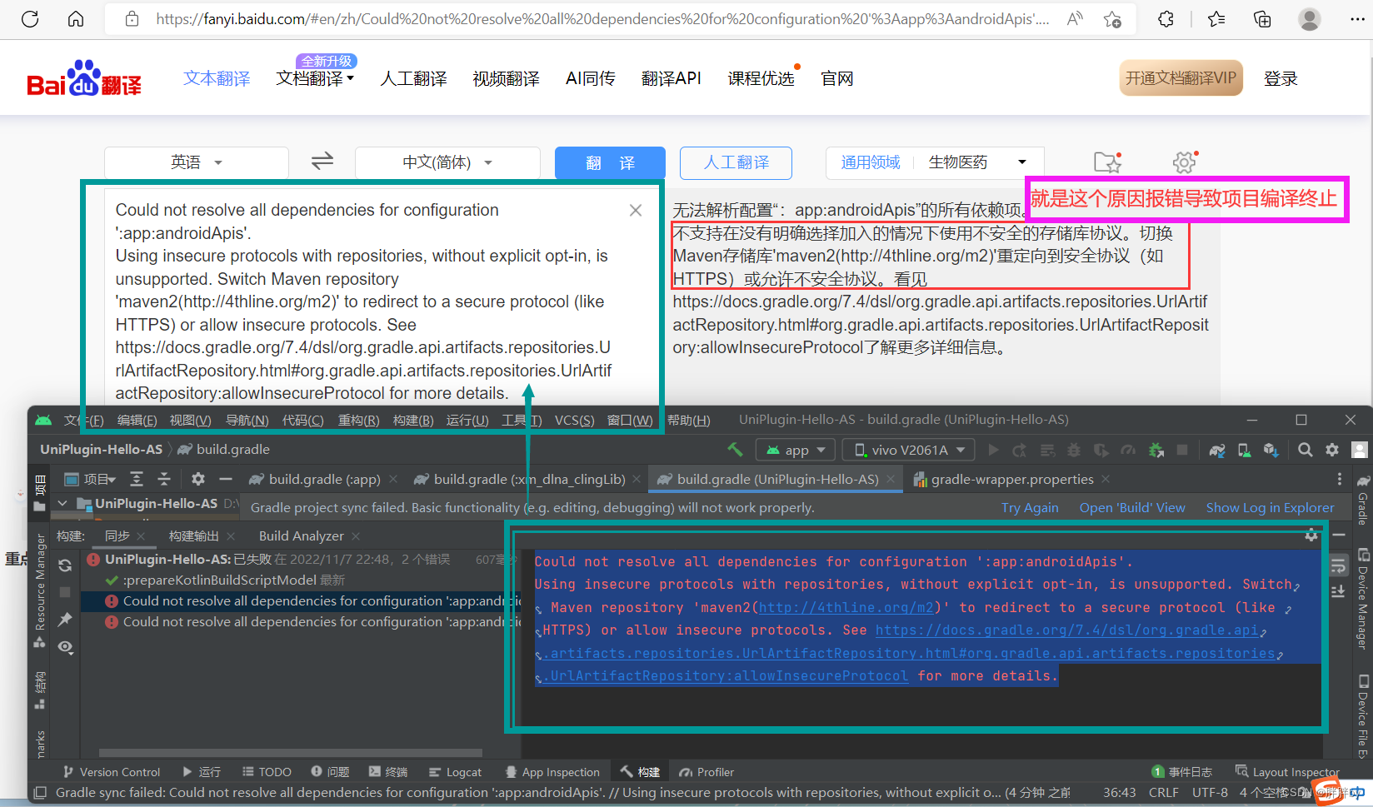
Task: Open the VCS(S) menu
Action: click(575, 421)
